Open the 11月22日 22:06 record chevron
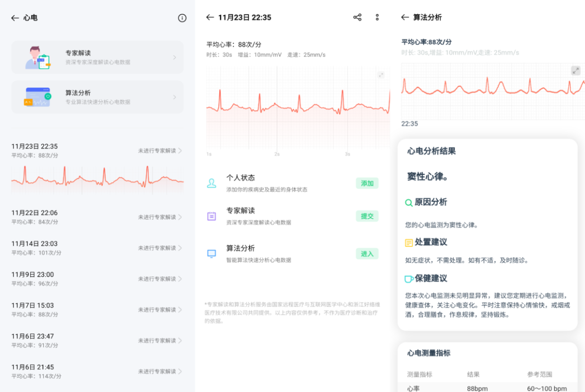 180,217
